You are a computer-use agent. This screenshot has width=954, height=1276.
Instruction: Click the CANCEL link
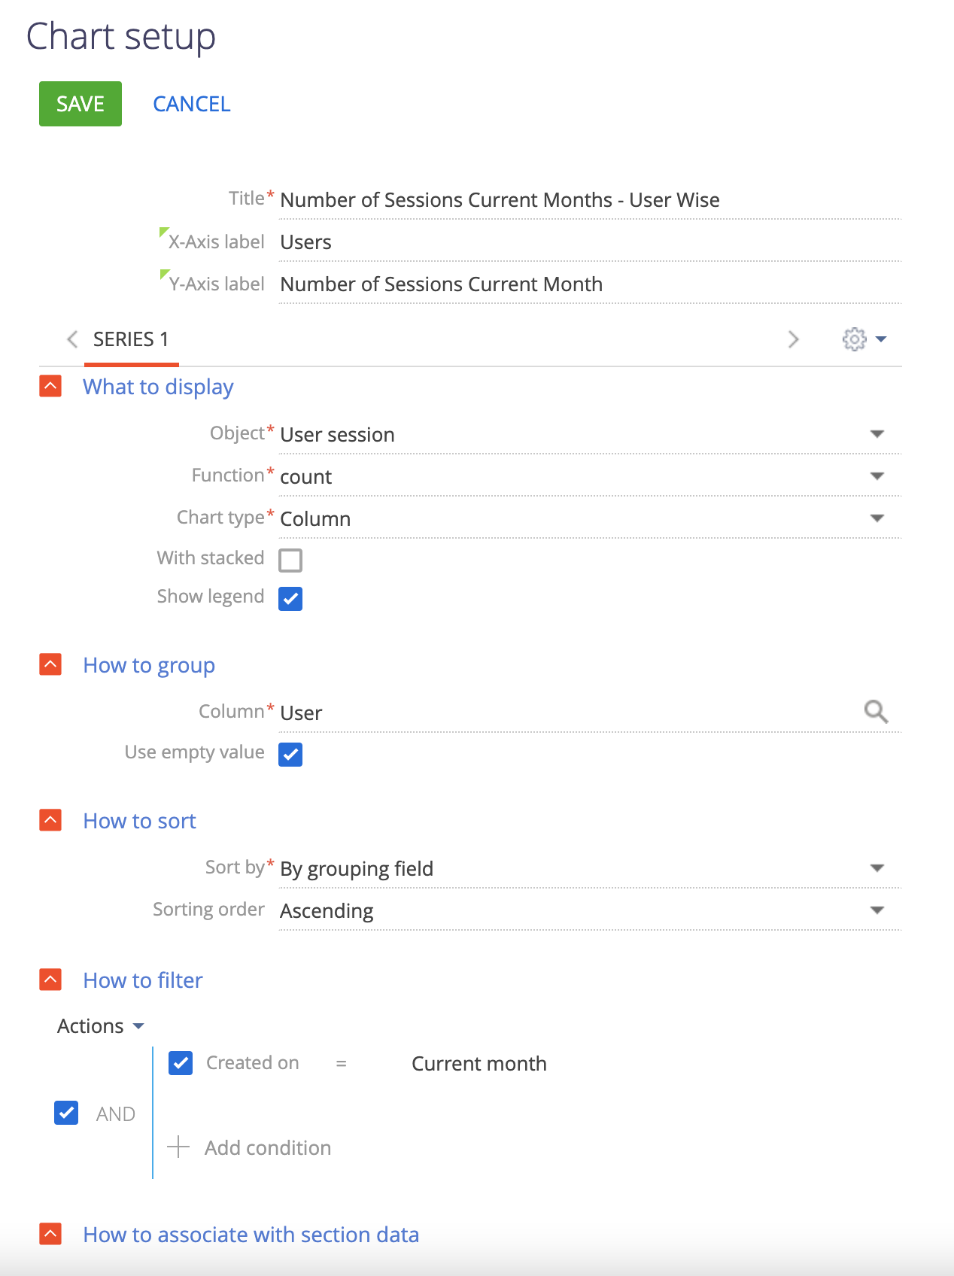point(192,104)
